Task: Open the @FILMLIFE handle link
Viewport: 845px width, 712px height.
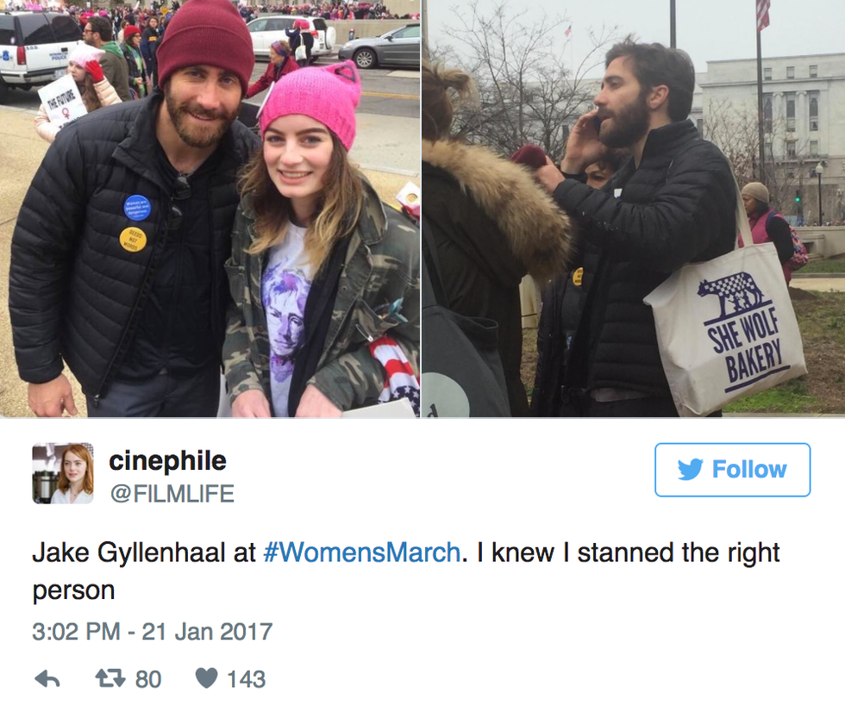Action: (x=172, y=493)
